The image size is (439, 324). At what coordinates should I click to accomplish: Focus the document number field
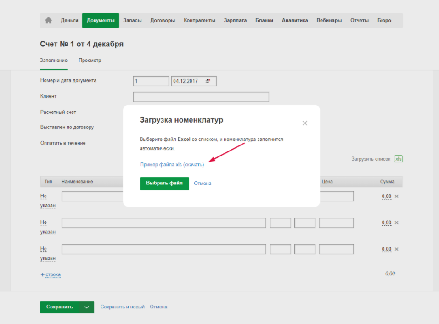151,81
